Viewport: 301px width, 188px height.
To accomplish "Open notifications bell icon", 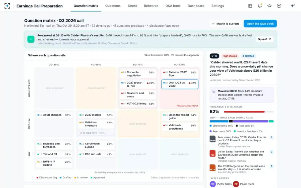I will click(260, 6).
